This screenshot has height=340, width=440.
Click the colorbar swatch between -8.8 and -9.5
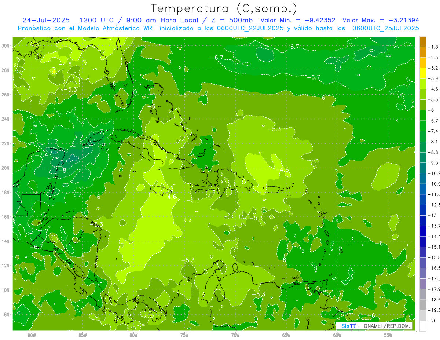pyautogui.click(x=423, y=157)
